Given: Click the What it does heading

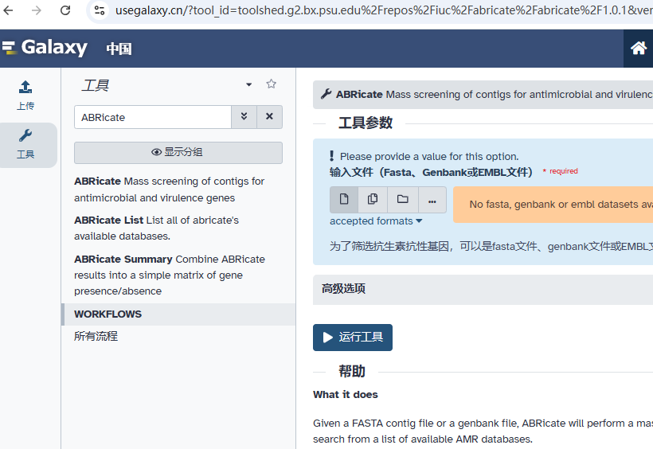Looking at the screenshot, I should click(346, 394).
